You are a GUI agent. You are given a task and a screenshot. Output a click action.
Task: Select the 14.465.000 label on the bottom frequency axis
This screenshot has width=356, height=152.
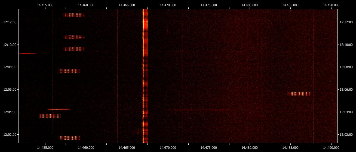coord(127,147)
